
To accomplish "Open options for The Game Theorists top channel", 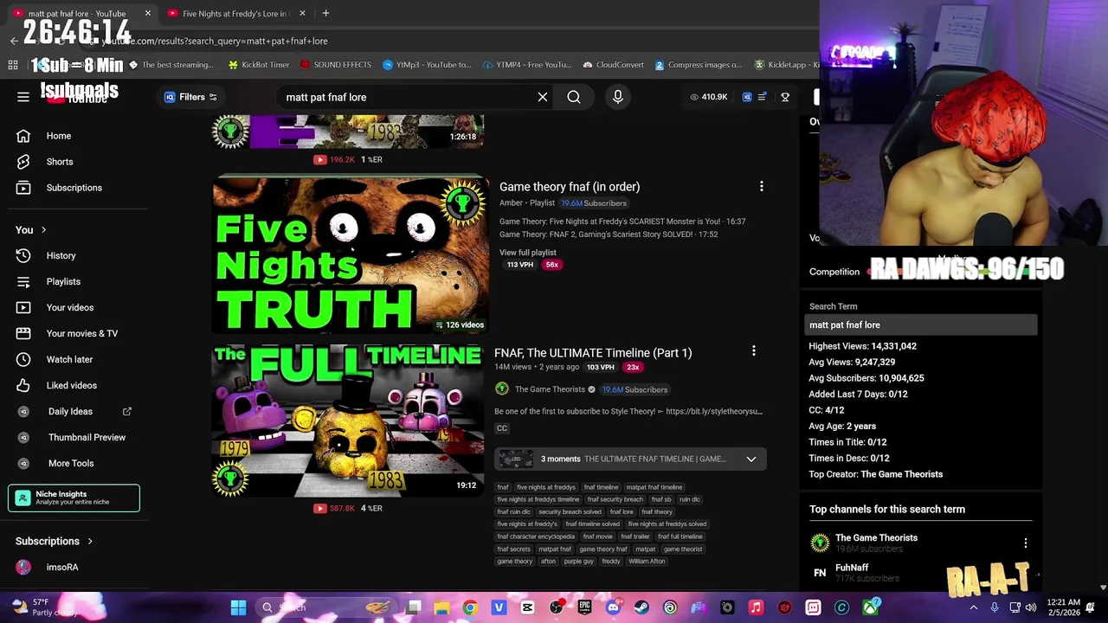I will tap(1026, 543).
